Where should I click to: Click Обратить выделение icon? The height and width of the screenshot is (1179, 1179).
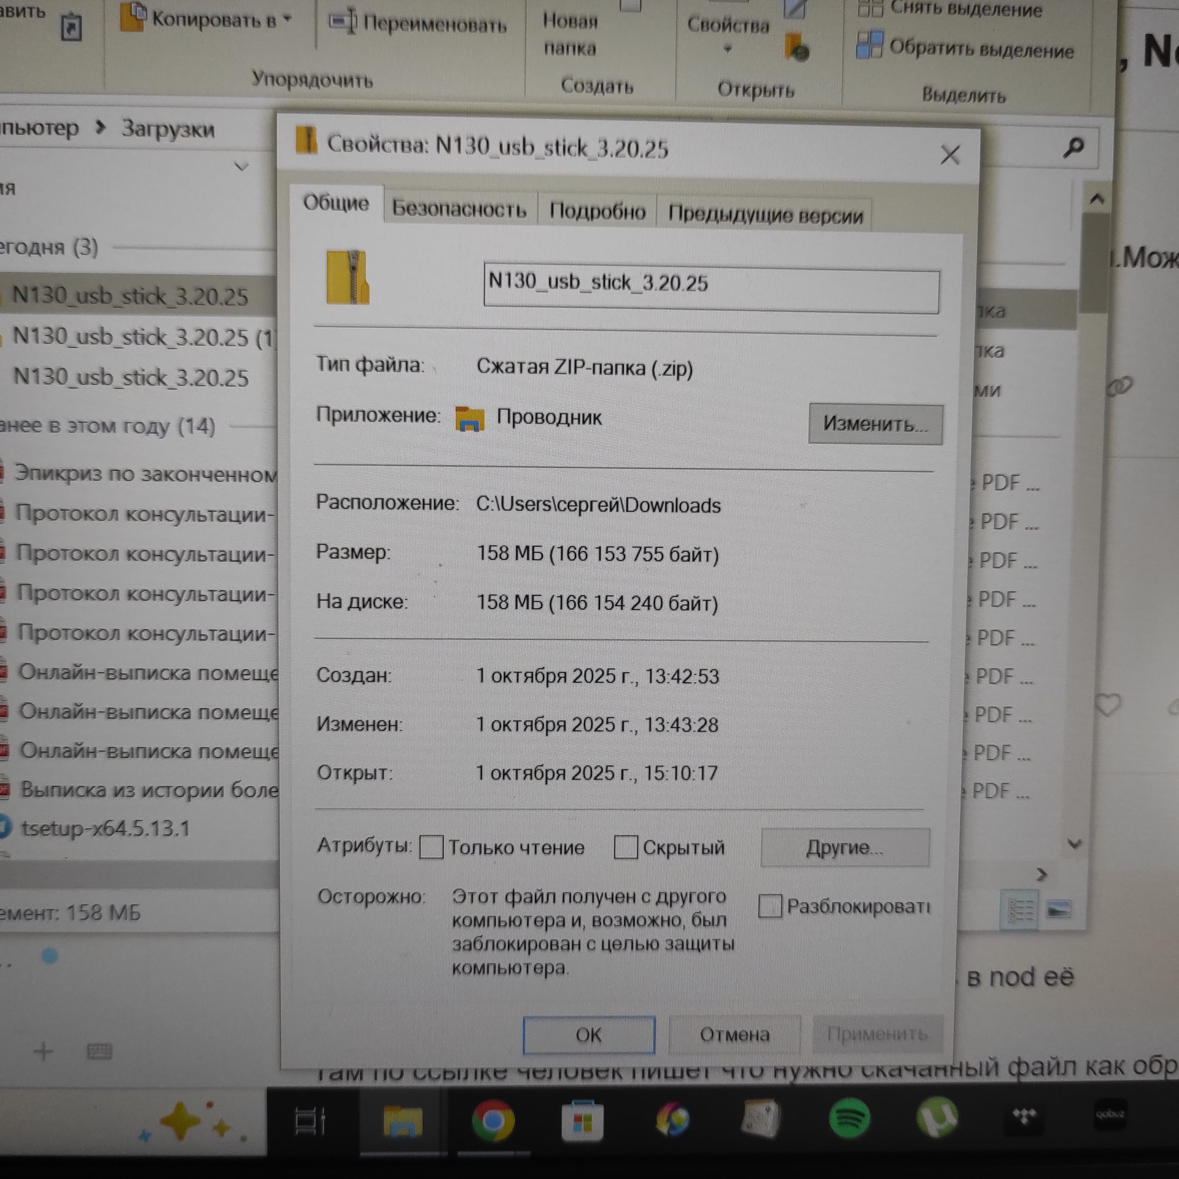(x=870, y=46)
